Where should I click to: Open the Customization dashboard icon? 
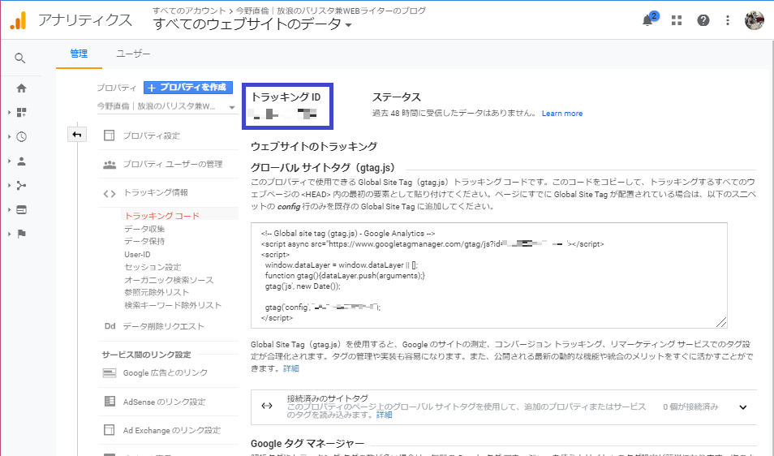21,113
